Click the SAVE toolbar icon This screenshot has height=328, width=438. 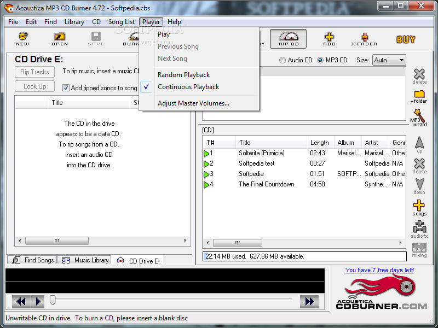[96, 39]
